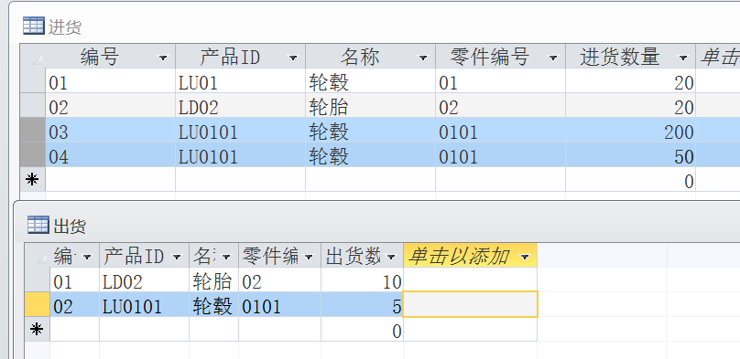Viewport: 740px width, 359px height.
Task: Click the 出货 table window icon
Action: coord(38,225)
